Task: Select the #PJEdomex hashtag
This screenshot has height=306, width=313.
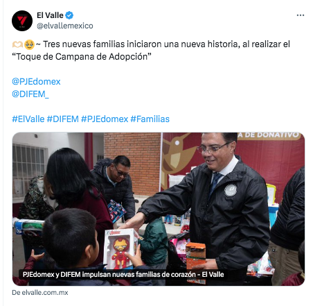Action: 105,119
